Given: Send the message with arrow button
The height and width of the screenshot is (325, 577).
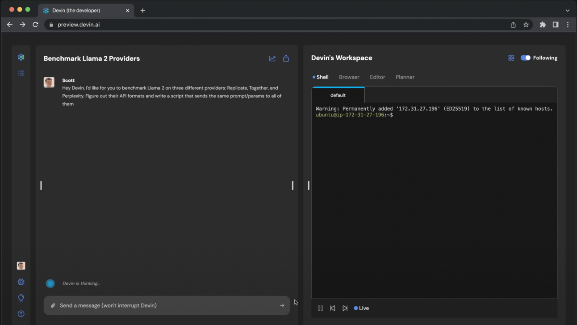Looking at the screenshot, I should [x=282, y=305].
